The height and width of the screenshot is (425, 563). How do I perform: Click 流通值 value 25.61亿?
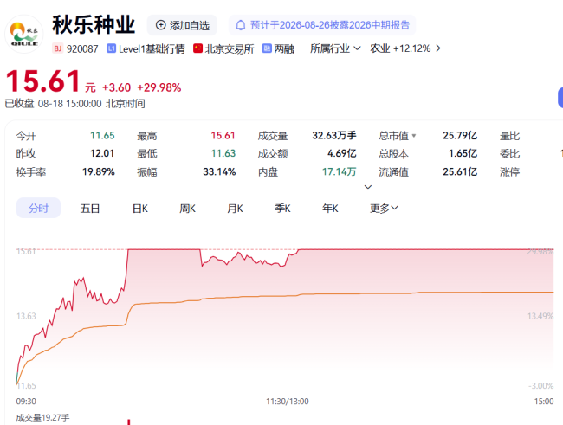[460, 171]
